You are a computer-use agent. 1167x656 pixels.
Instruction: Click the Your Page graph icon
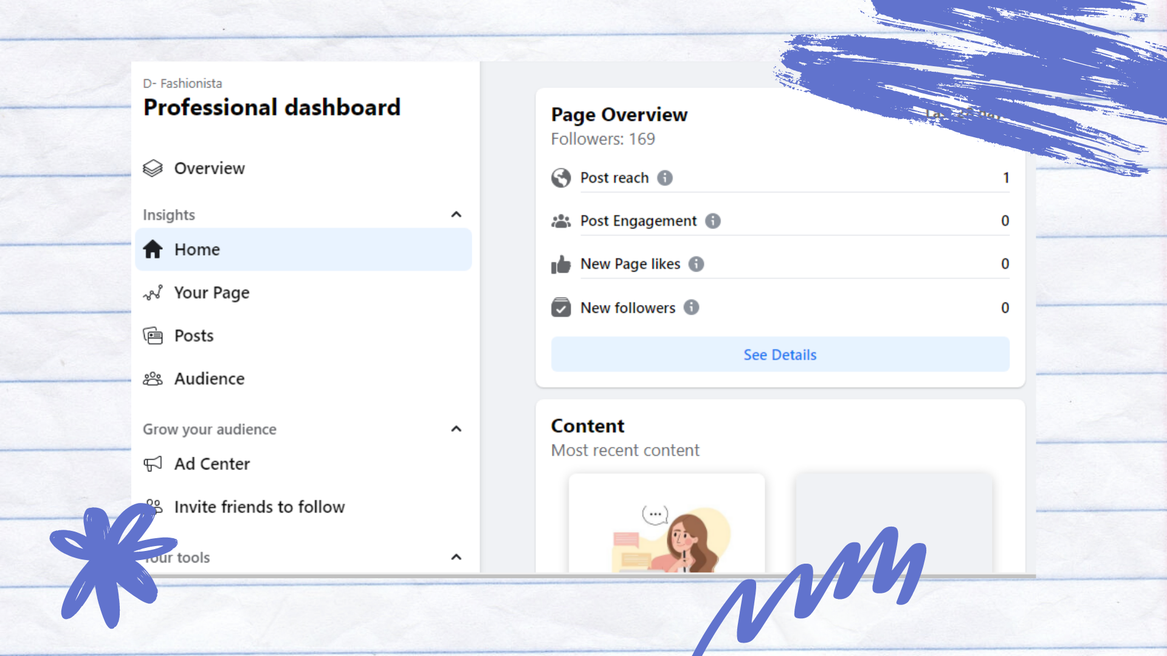click(x=153, y=293)
